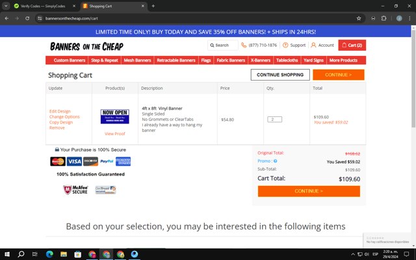Screen dimensions: 416x260
Task: Click the Change Options link
Action: tap(64, 117)
